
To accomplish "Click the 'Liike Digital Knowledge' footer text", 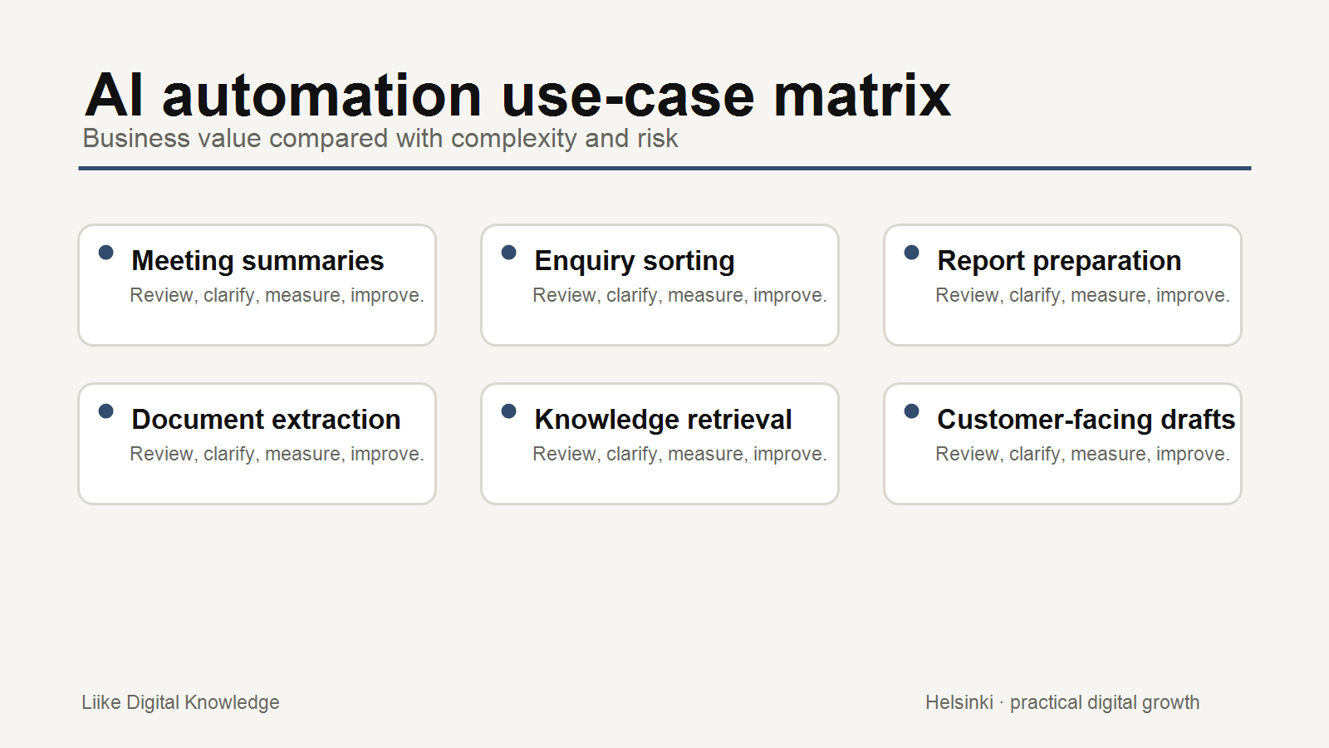I will click(x=180, y=702).
